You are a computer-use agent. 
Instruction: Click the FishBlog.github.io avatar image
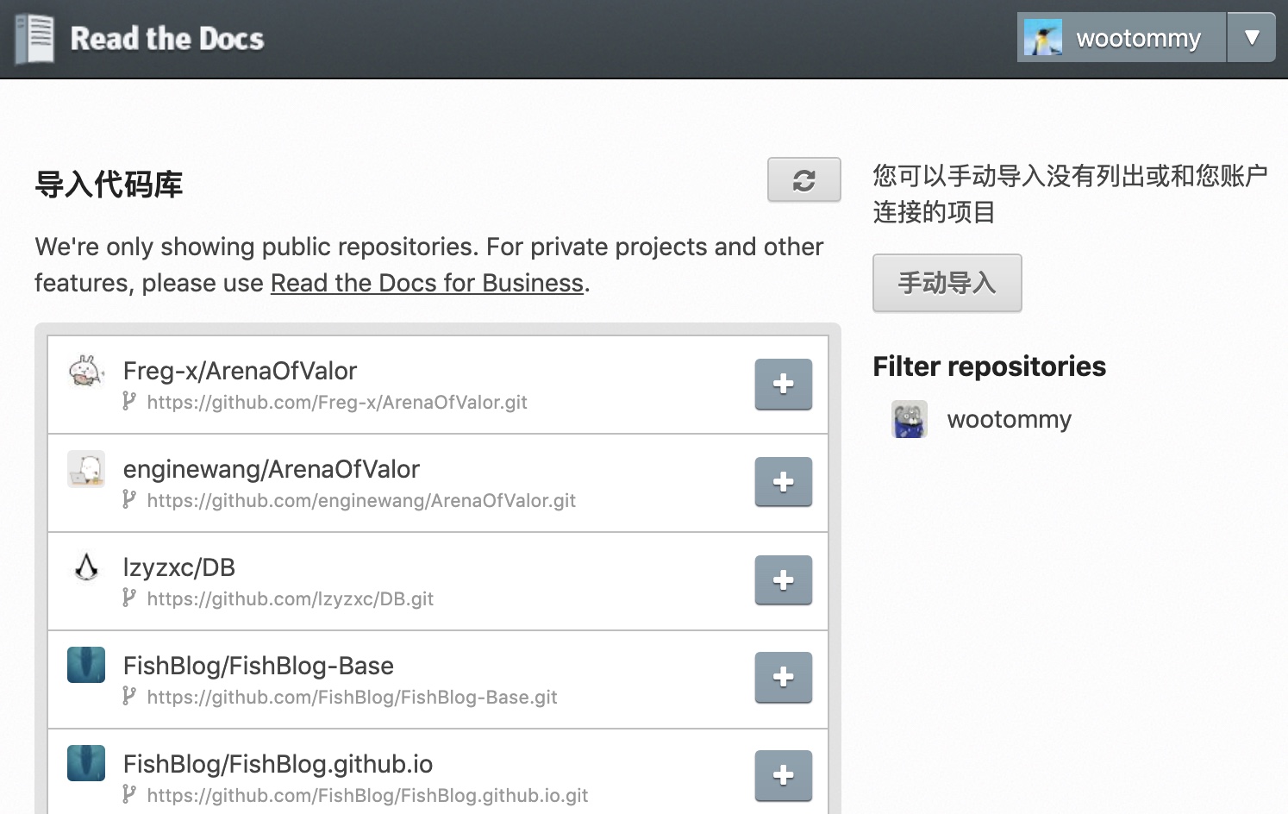click(86, 763)
